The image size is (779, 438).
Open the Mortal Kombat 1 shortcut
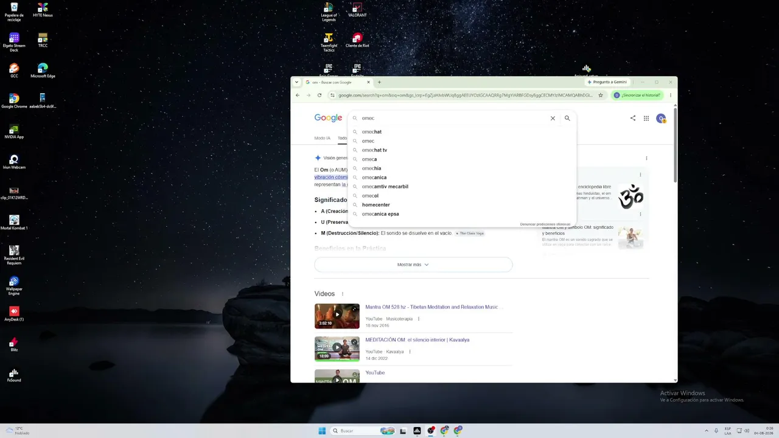14,223
